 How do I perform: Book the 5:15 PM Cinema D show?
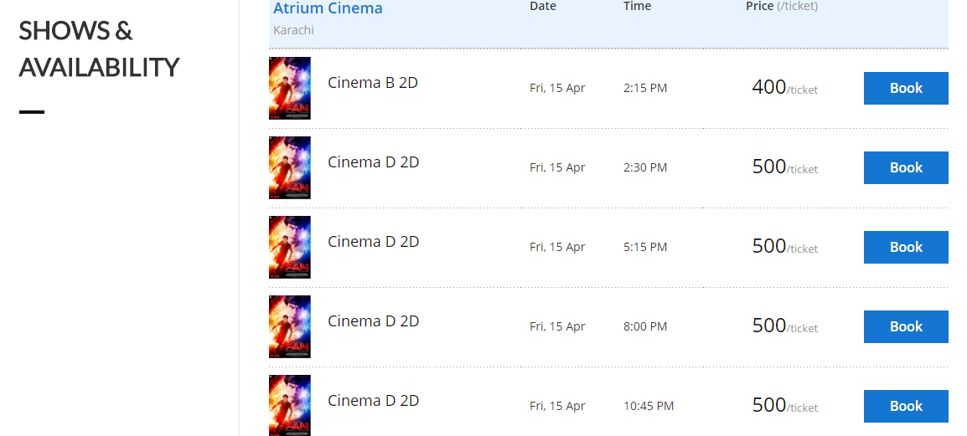tap(905, 247)
